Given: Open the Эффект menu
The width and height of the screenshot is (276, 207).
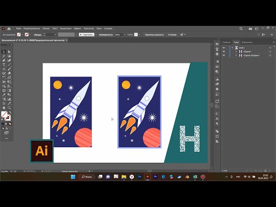Looking at the screenshot, I should [78, 29].
